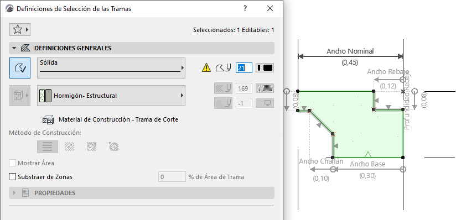This screenshot has width=461, height=220.
Task: Click the fill foreground pen icon
Action: (223, 88)
